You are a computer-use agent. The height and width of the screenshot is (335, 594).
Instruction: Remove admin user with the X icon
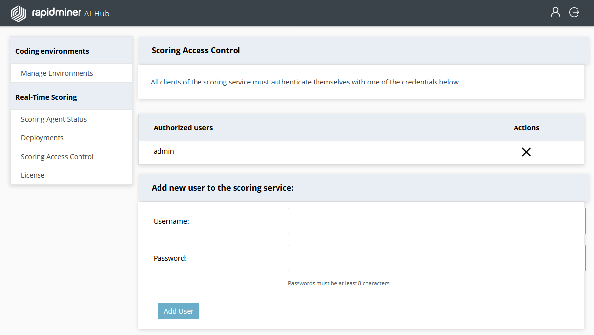click(x=526, y=152)
